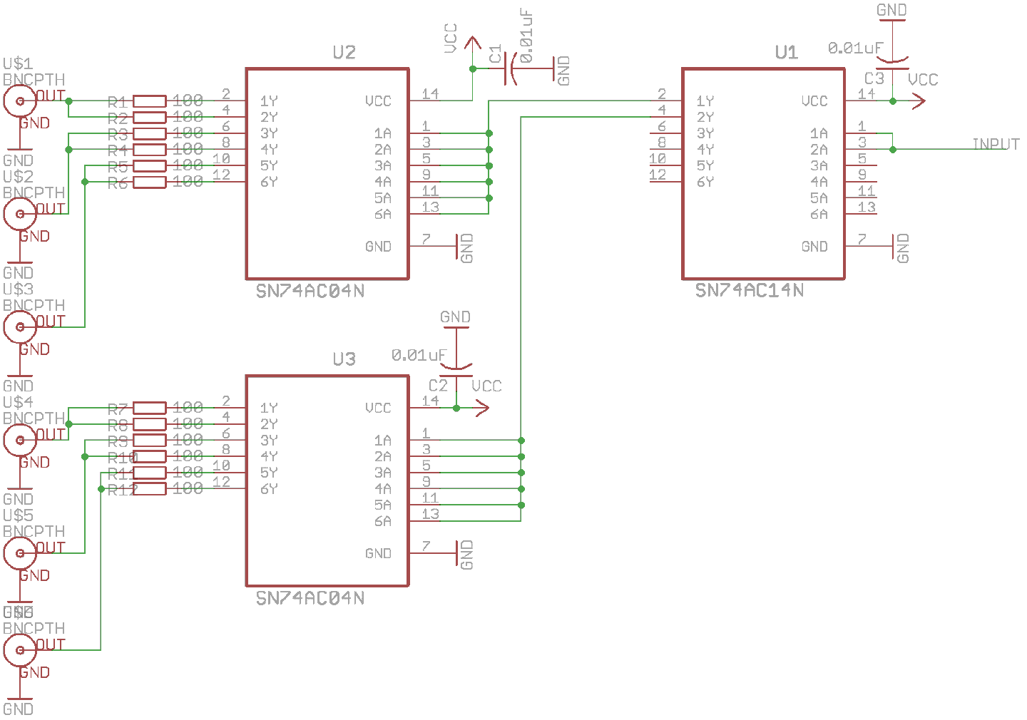1027x720 pixels.
Task: Click the VCC pin label inside U2
Action: pyautogui.click(x=378, y=101)
